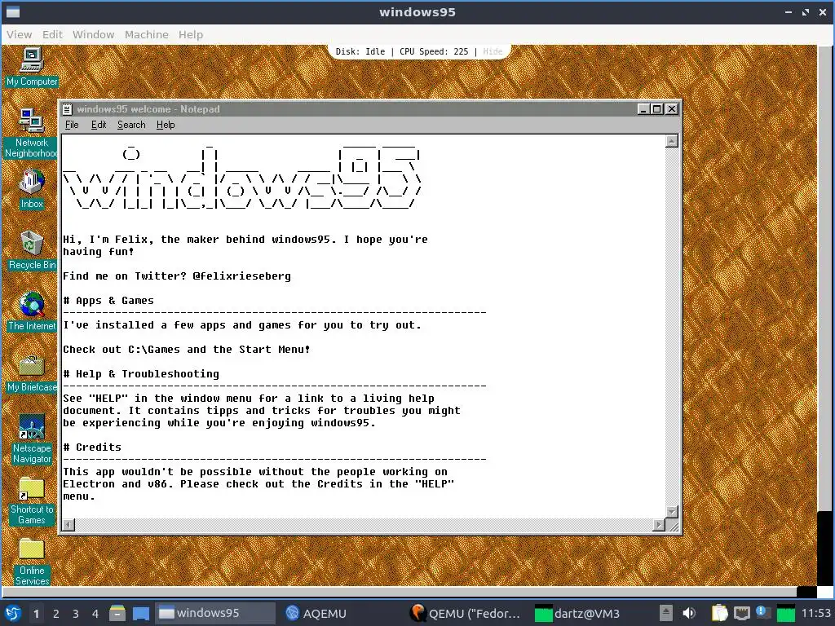Select the Shortcut to Games folder icon
Image resolution: width=835 pixels, height=626 pixels.
(32, 500)
